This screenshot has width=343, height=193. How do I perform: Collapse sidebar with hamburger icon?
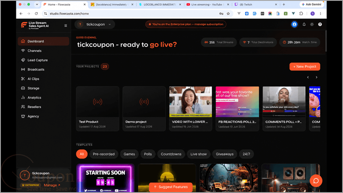click(66, 26)
